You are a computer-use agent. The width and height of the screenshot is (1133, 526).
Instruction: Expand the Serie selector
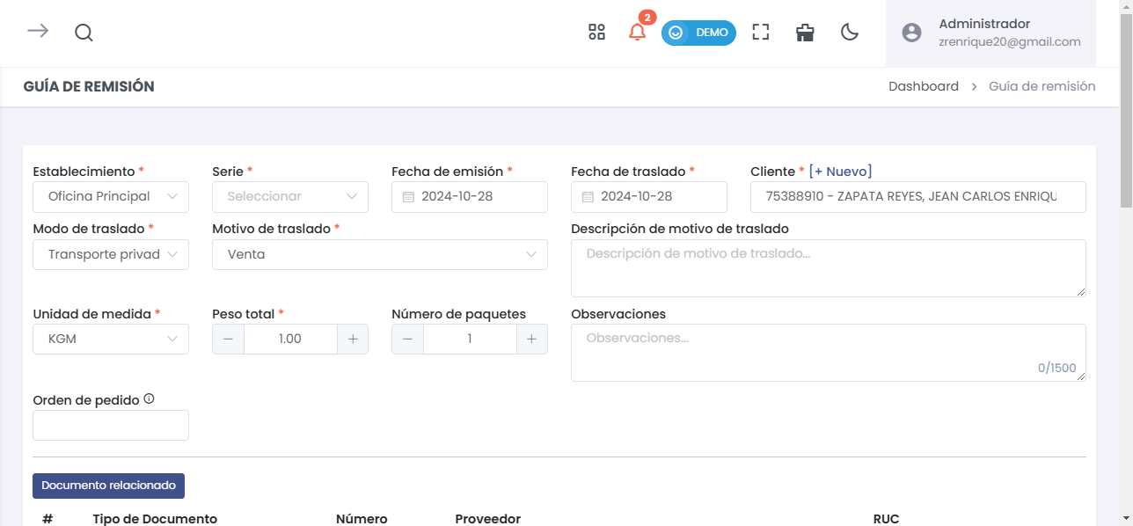[x=290, y=196]
